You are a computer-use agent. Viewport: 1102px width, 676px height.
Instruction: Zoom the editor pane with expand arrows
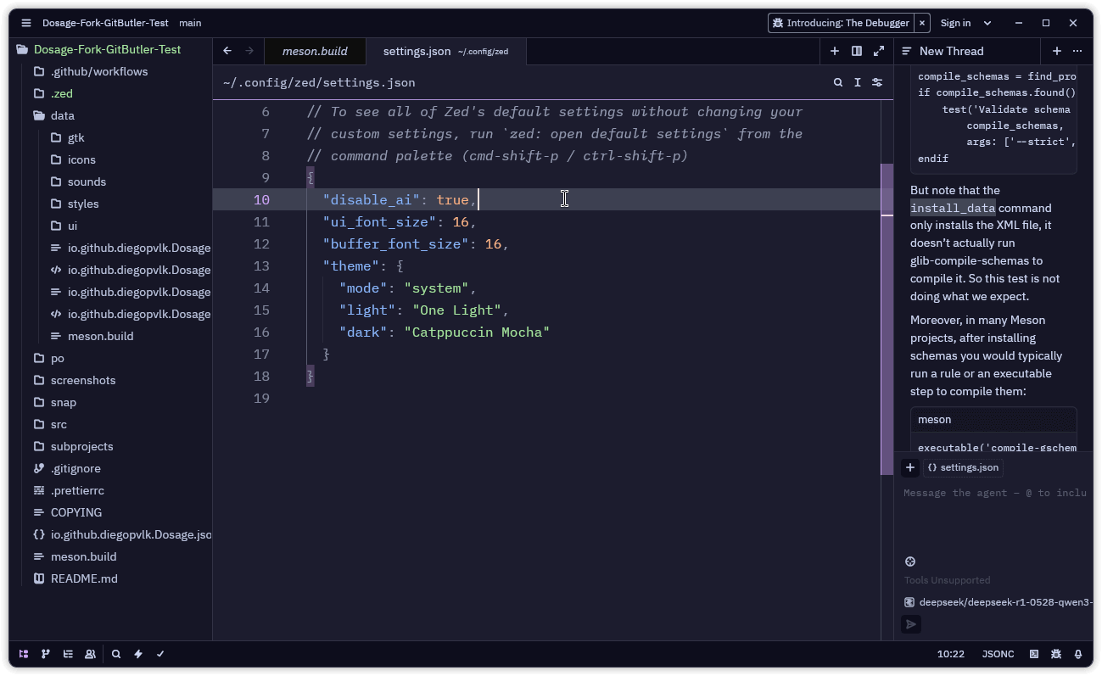pyautogui.click(x=879, y=51)
